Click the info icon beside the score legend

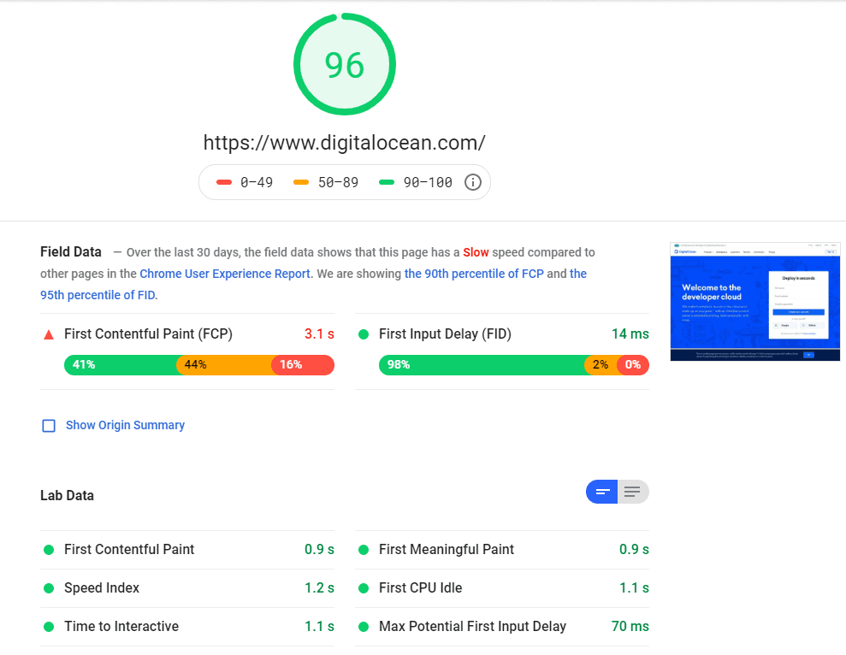coord(472,182)
